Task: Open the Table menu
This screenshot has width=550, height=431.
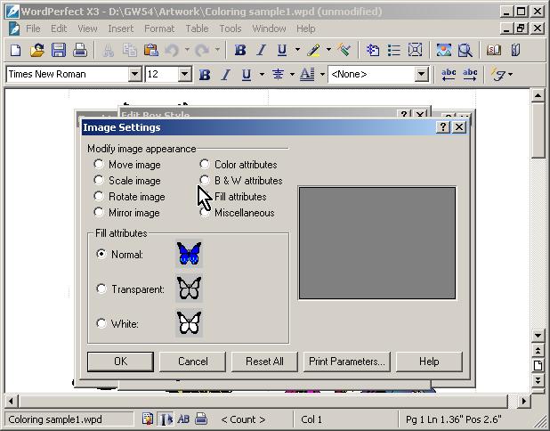Action: 198,28
